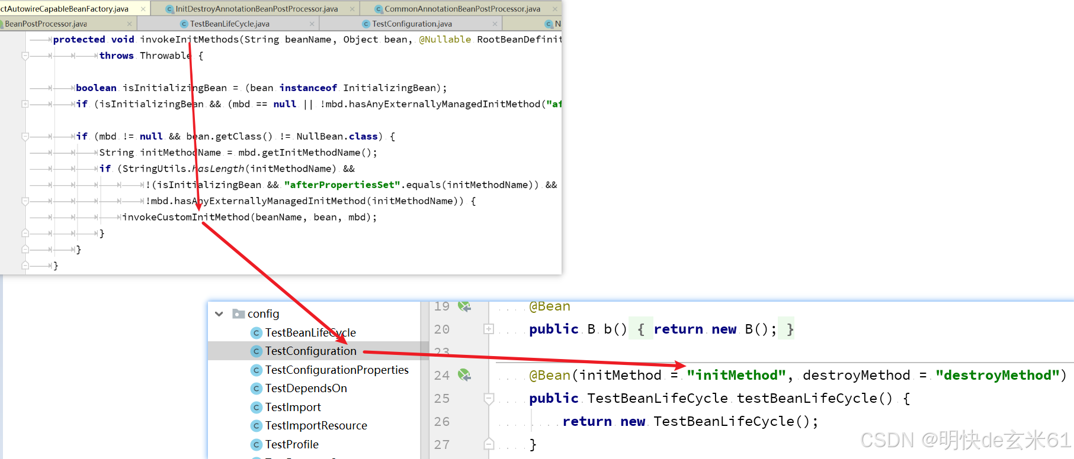Screen dimensions: 1074x459
Task: Click line number 20 in the gutter
Action: click(x=442, y=329)
